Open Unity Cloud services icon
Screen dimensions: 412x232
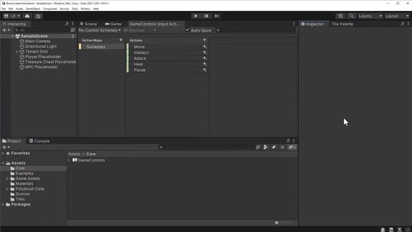tap(27, 16)
